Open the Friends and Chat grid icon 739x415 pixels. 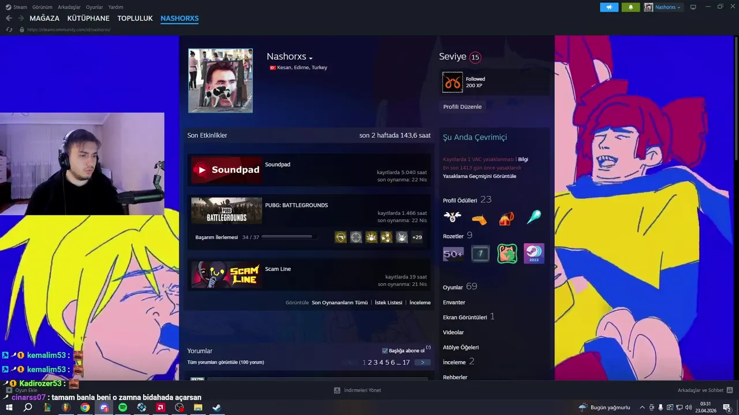tap(730, 390)
